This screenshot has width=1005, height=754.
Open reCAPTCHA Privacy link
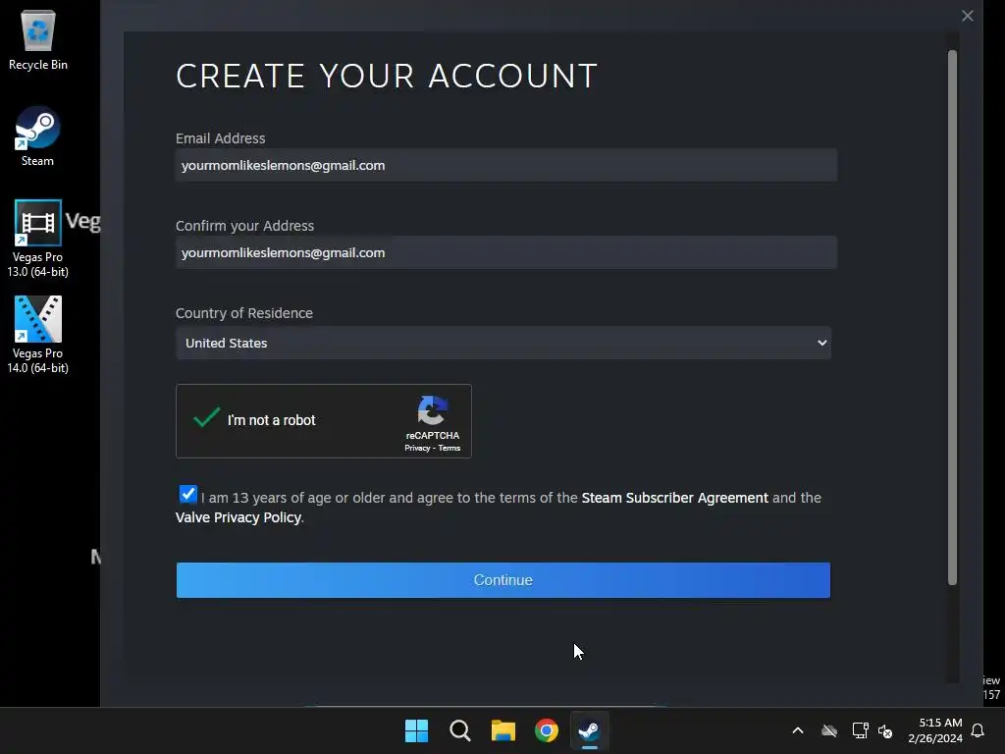click(417, 448)
